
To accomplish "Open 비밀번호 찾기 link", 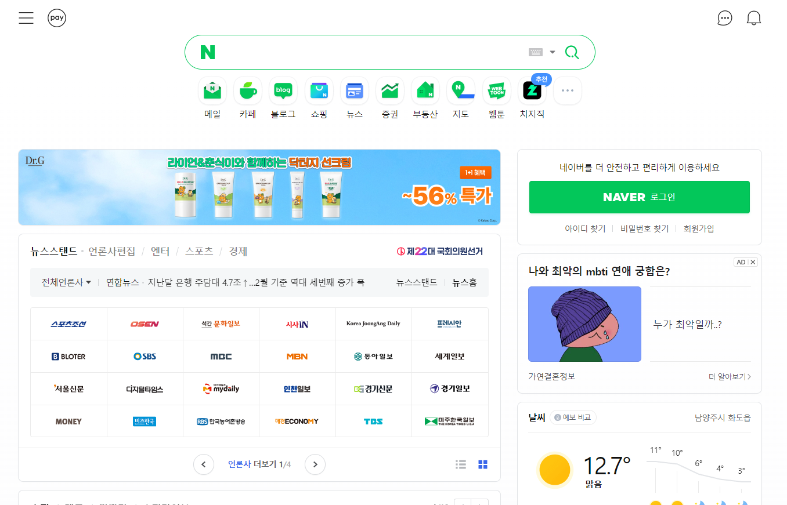I will tap(644, 228).
